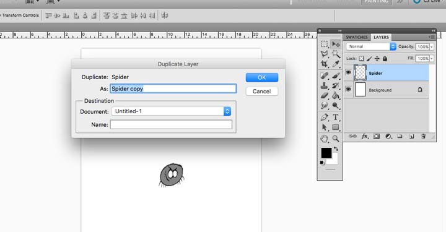Viewport: 446px width, 232px height.
Task: Click the Align Top Edges icon
Action: (49, 15)
